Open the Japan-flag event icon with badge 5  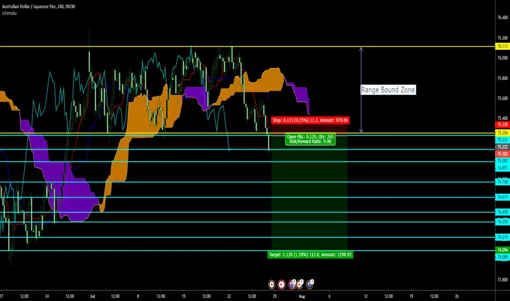(x=300, y=285)
